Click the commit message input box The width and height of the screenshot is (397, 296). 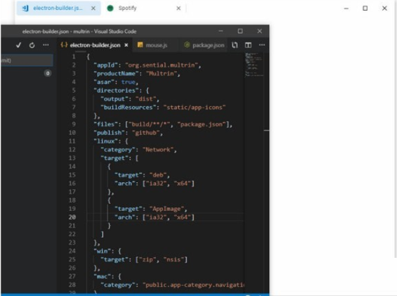pyautogui.click(x=27, y=60)
